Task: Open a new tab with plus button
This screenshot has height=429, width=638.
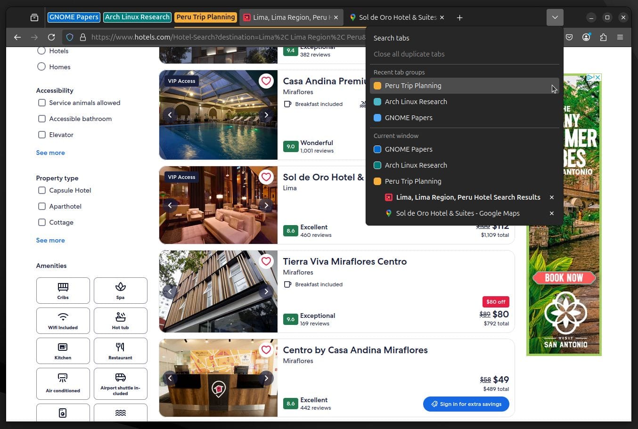Action: click(459, 17)
